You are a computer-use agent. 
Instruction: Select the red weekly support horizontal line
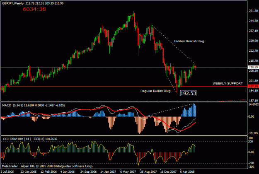[124, 86]
